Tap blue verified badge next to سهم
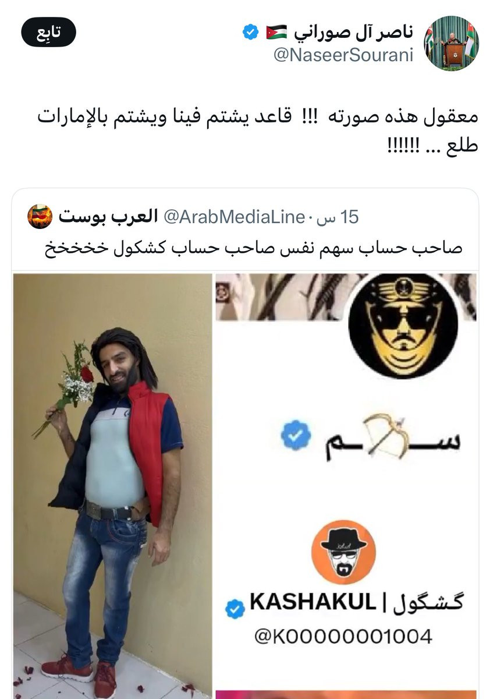Screen dimensions: 490x699 pos(296,435)
